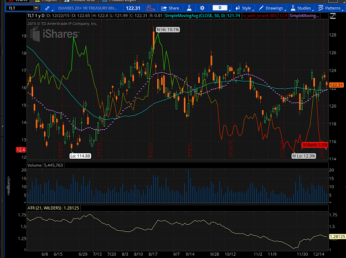Click the C: 122.31 close value
The height and width of the screenshot is (258, 346).
[138, 16]
